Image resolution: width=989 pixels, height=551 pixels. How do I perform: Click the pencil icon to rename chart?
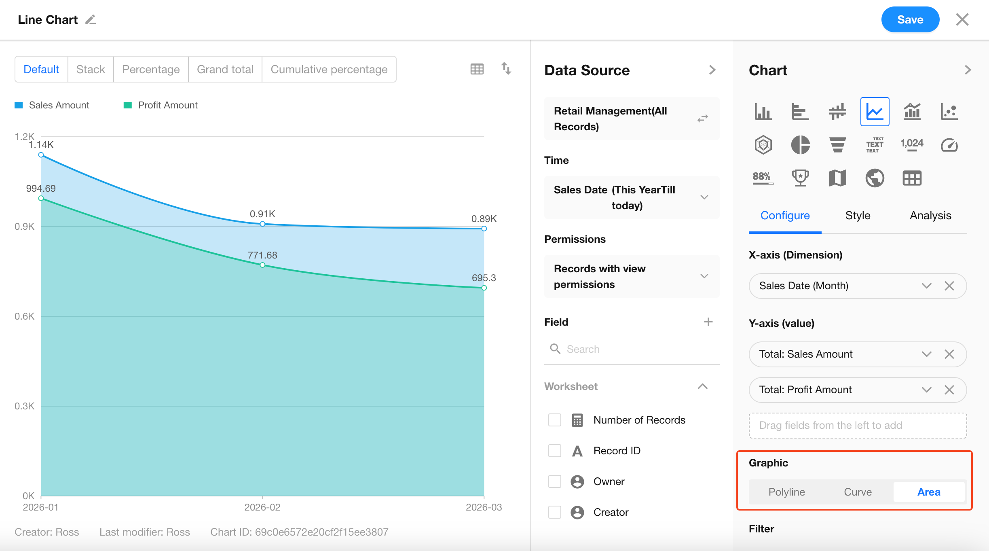91,20
